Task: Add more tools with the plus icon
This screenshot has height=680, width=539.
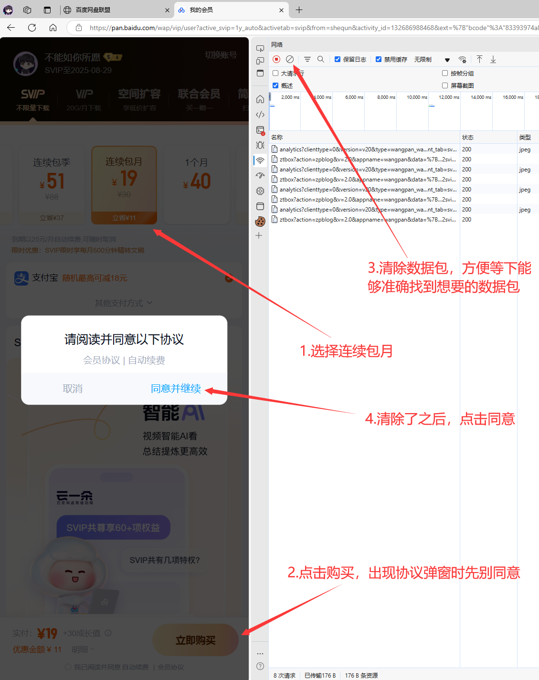Action: pyautogui.click(x=259, y=235)
